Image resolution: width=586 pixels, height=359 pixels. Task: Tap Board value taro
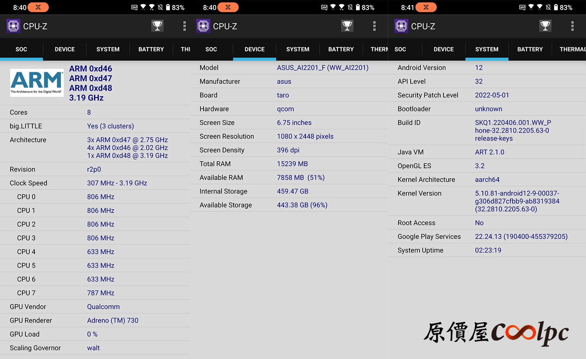coord(283,95)
